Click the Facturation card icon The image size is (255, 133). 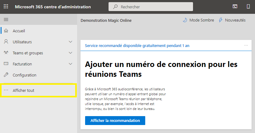pyautogui.click(x=6, y=64)
